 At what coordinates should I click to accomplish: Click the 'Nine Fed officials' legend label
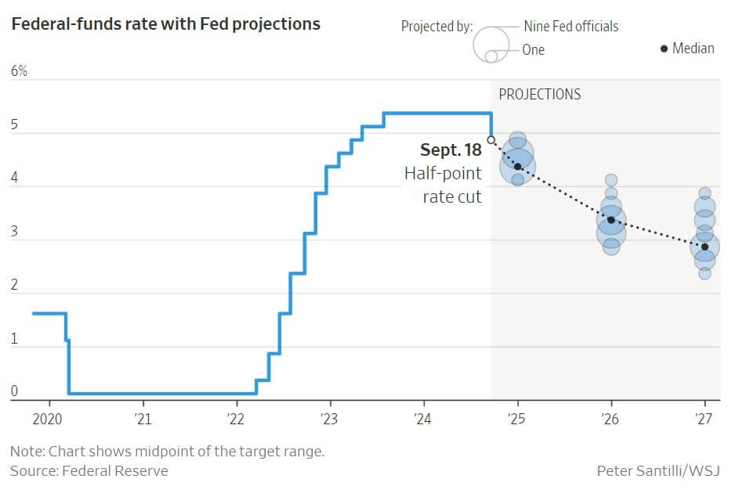click(571, 27)
